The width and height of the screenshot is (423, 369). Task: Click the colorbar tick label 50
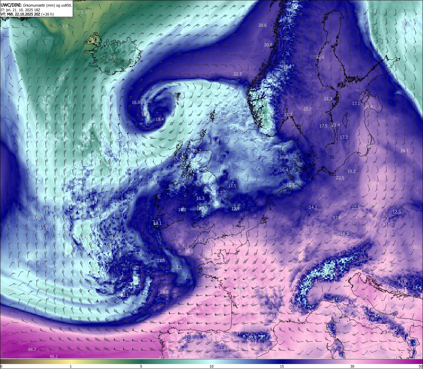click(x=420, y=366)
